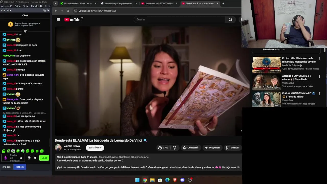
Task: Open chat settings gear icon
Action: (x=35, y=158)
